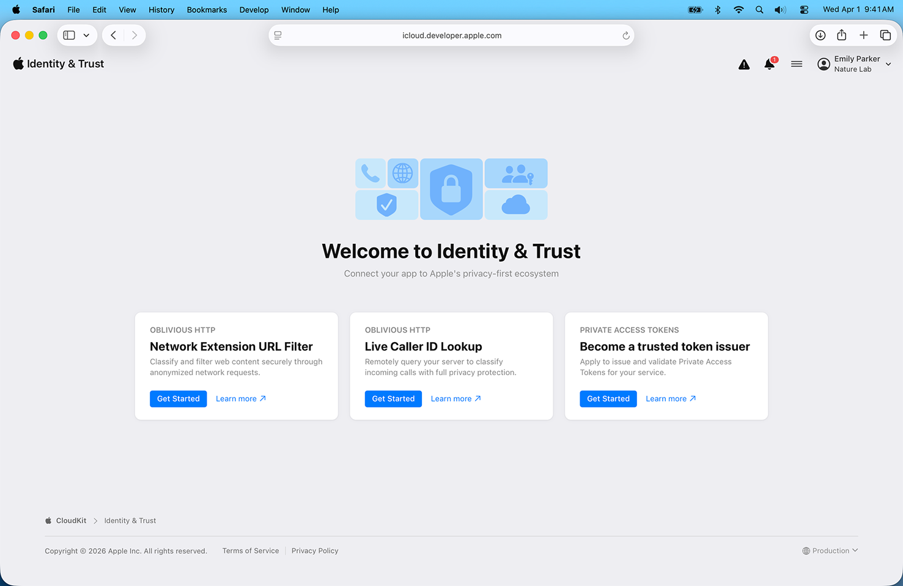Click the Copyright 2026 Apple Inc. text

126,551
